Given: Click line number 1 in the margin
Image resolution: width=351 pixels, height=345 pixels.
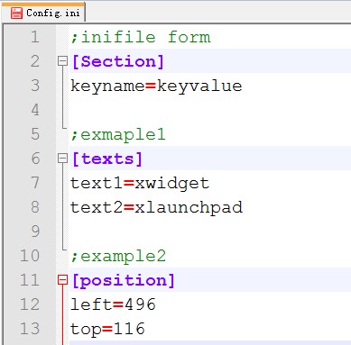Looking at the screenshot, I should point(35,37).
